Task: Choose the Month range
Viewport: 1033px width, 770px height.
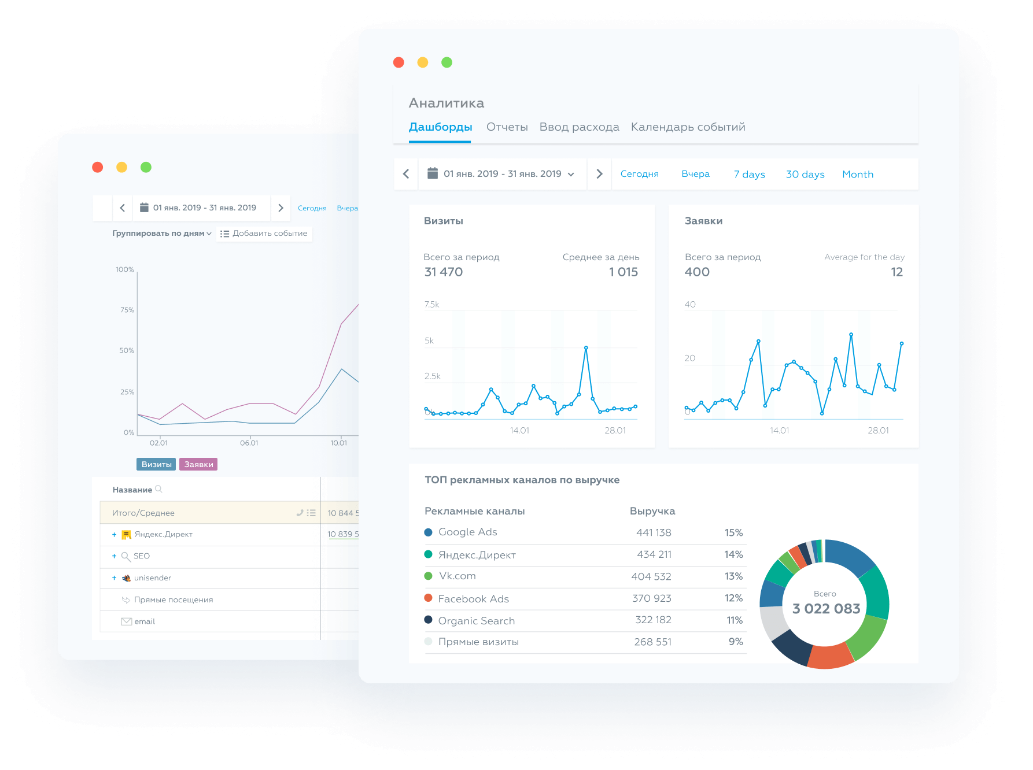Action: (x=858, y=175)
